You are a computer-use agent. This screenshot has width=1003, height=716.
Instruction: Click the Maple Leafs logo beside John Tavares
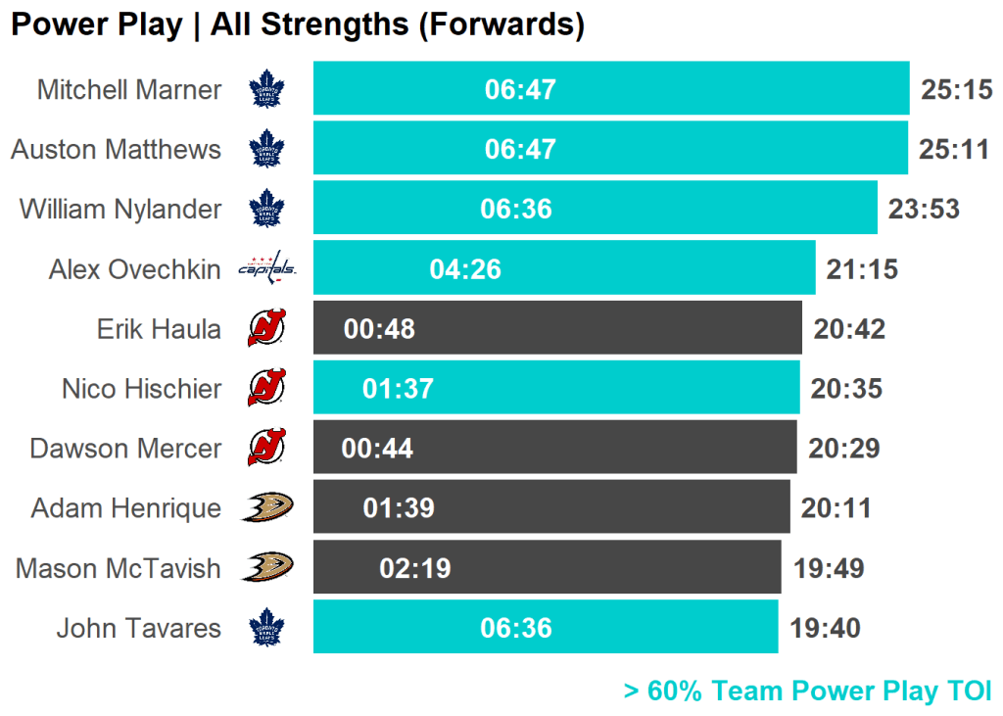tap(265, 627)
